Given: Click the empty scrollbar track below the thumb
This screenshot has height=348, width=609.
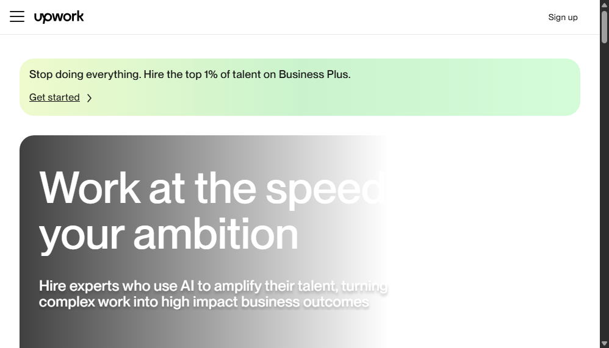Looking at the screenshot, I should pos(604,190).
